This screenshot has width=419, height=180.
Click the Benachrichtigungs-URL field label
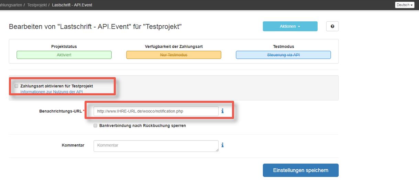click(61, 111)
